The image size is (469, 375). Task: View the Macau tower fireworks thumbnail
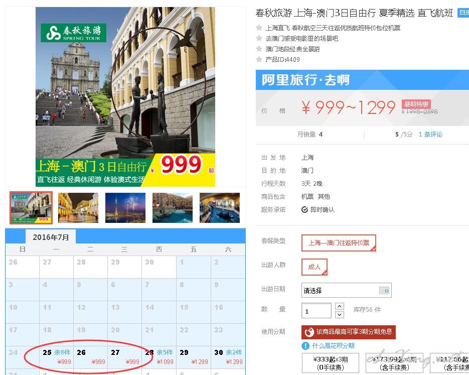(125, 208)
